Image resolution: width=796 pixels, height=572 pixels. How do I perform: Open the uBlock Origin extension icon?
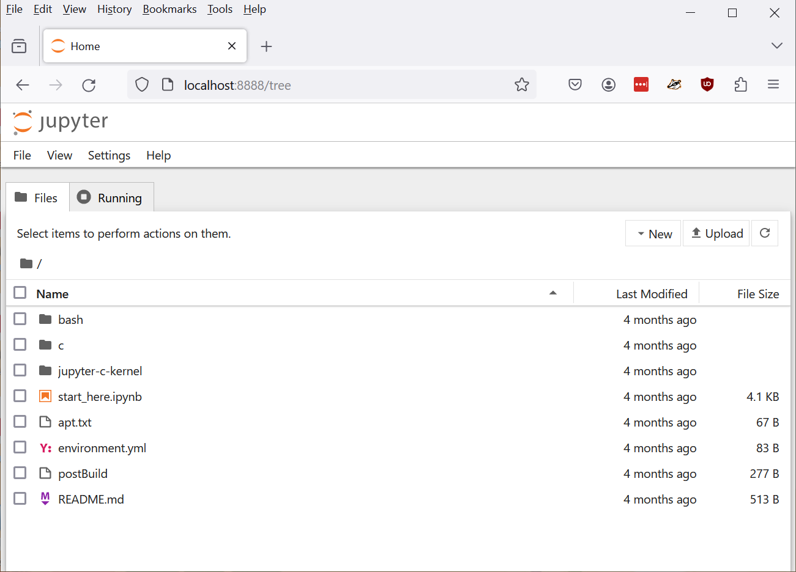pyautogui.click(x=707, y=85)
